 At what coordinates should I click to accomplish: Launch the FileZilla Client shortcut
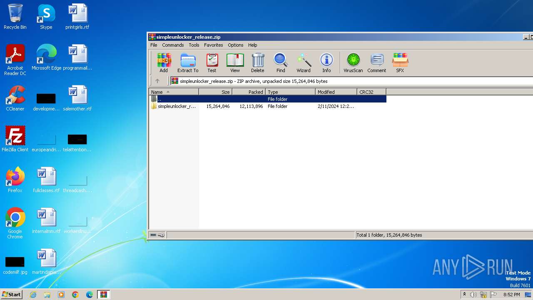tap(15, 139)
